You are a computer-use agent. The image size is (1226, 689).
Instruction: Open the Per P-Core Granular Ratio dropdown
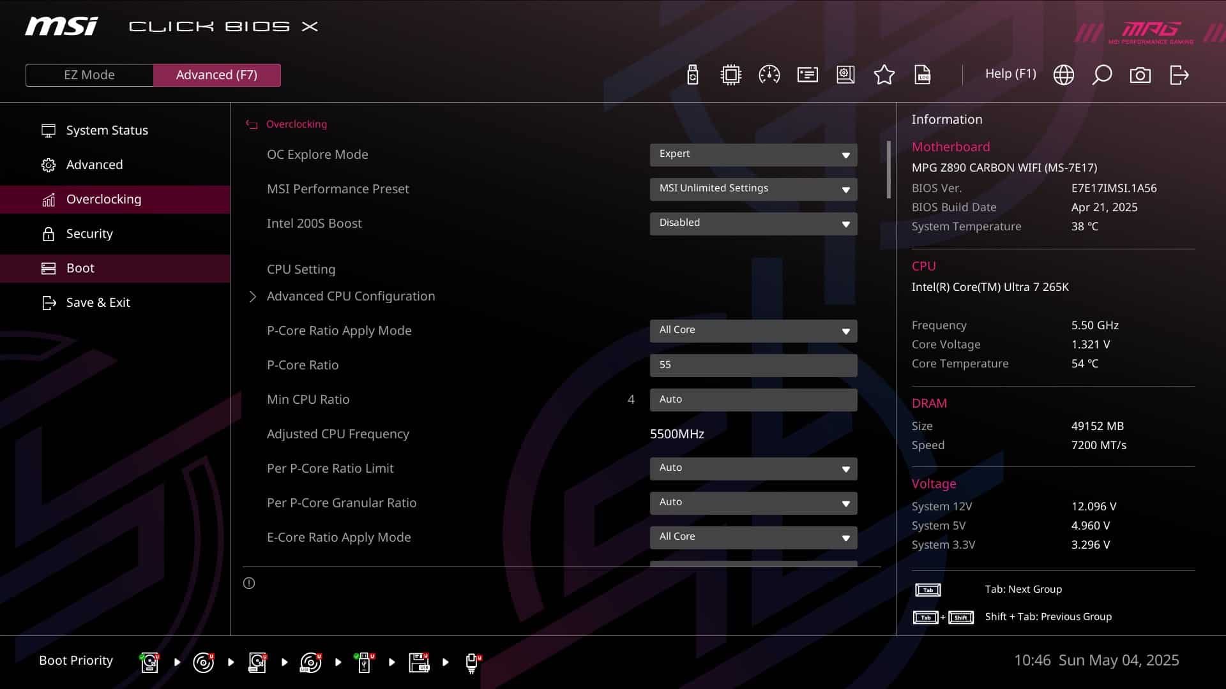point(753,503)
